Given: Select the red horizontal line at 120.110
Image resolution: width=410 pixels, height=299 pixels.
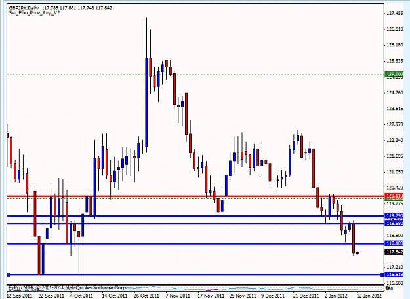Looking at the screenshot, I should click(195, 196).
